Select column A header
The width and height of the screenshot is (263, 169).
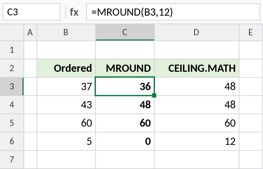[x=30, y=32]
